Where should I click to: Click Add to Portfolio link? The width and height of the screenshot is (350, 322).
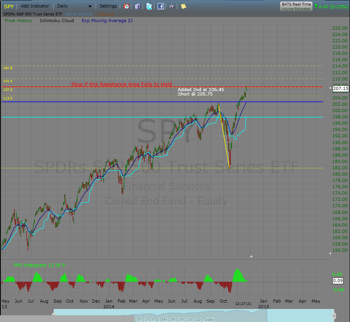point(79,14)
